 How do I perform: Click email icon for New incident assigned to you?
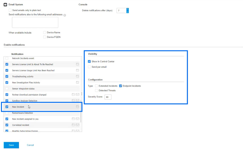click(77, 119)
